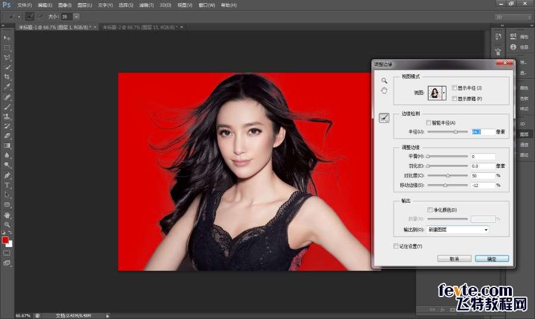This screenshot has width=535, height=319.
Task: Check 显示半径 (J) checkbox
Action: click(x=454, y=87)
